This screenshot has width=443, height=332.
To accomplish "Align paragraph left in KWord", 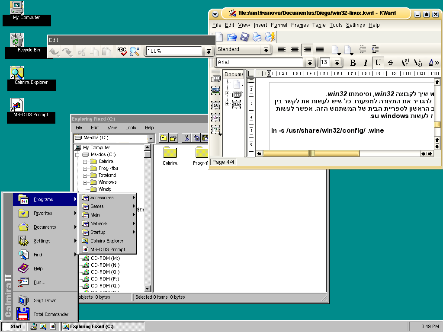I will (282, 49).
